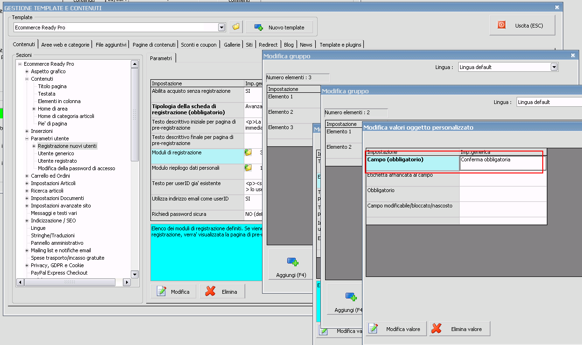Click the tree horizontal scroll right arrow
582x345 pixels.
tap(127, 283)
